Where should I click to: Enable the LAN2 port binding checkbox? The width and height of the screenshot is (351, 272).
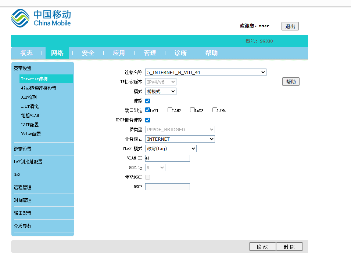(x=170, y=110)
